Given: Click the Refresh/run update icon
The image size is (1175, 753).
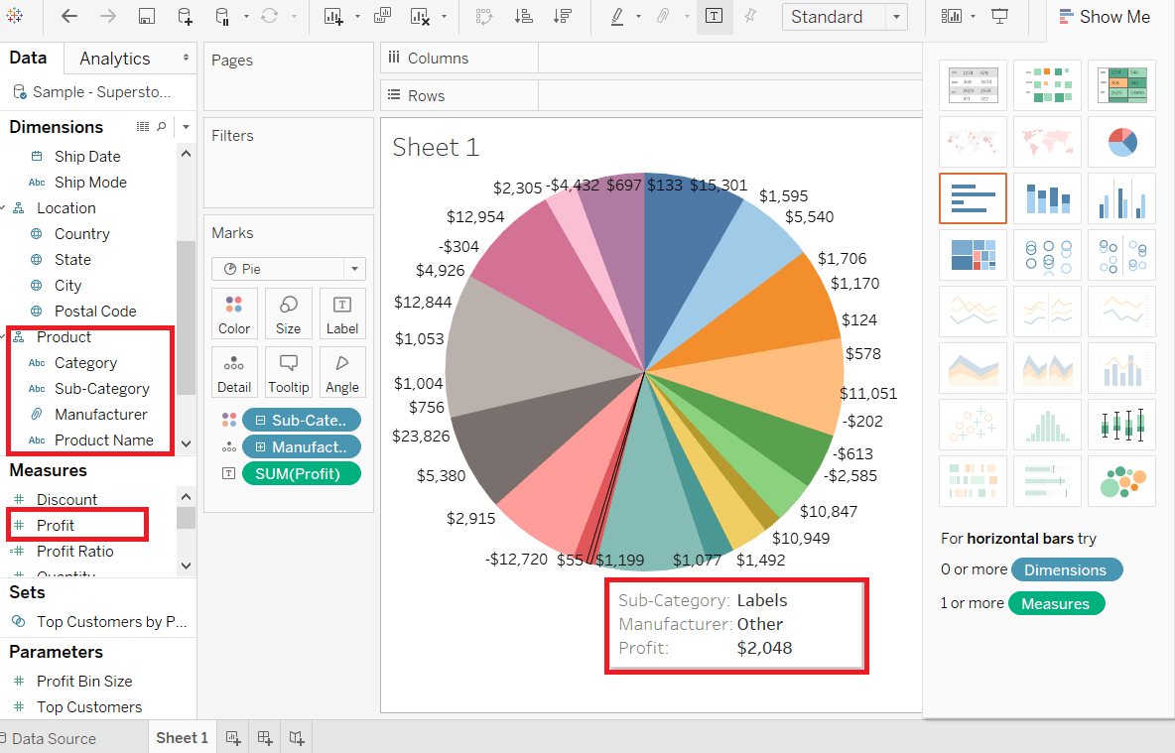Looking at the screenshot, I should (270, 16).
